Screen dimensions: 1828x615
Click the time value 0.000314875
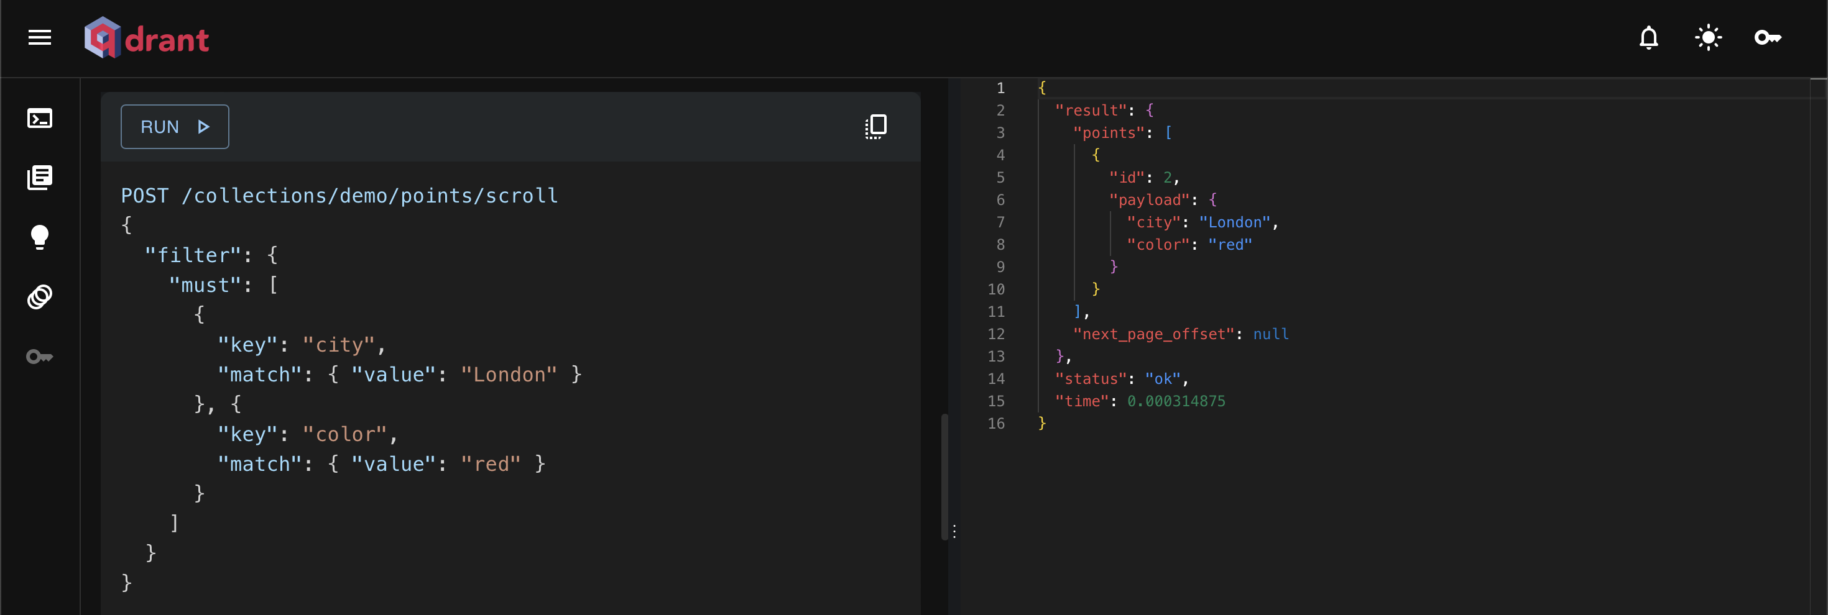tap(1176, 401)
